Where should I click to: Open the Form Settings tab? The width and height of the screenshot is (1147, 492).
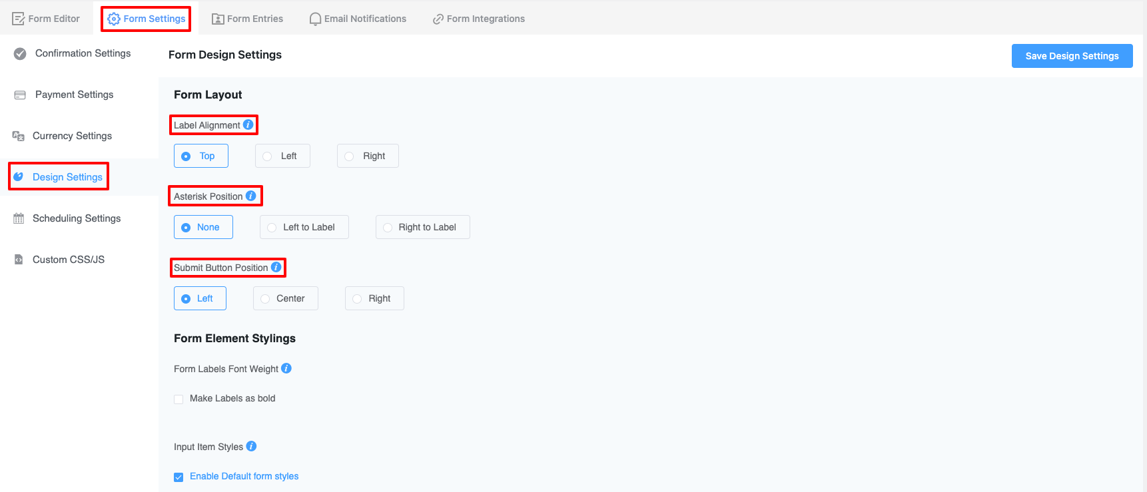point(147,19)
